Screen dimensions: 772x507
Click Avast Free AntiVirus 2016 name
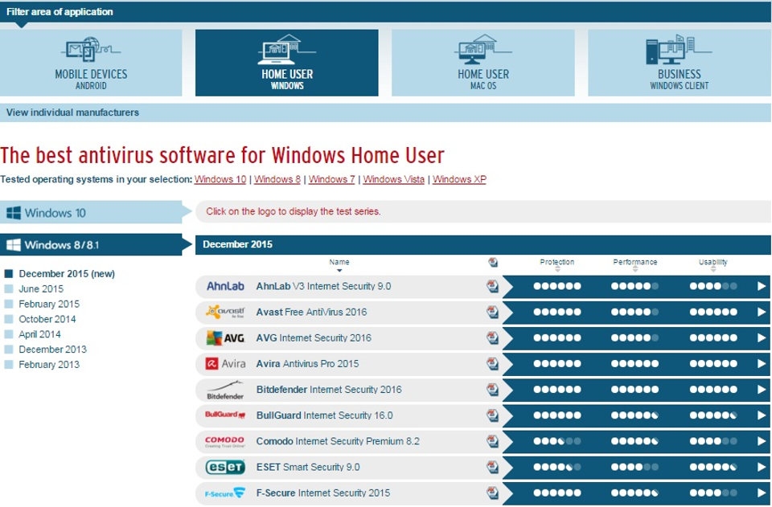[312, 312]
